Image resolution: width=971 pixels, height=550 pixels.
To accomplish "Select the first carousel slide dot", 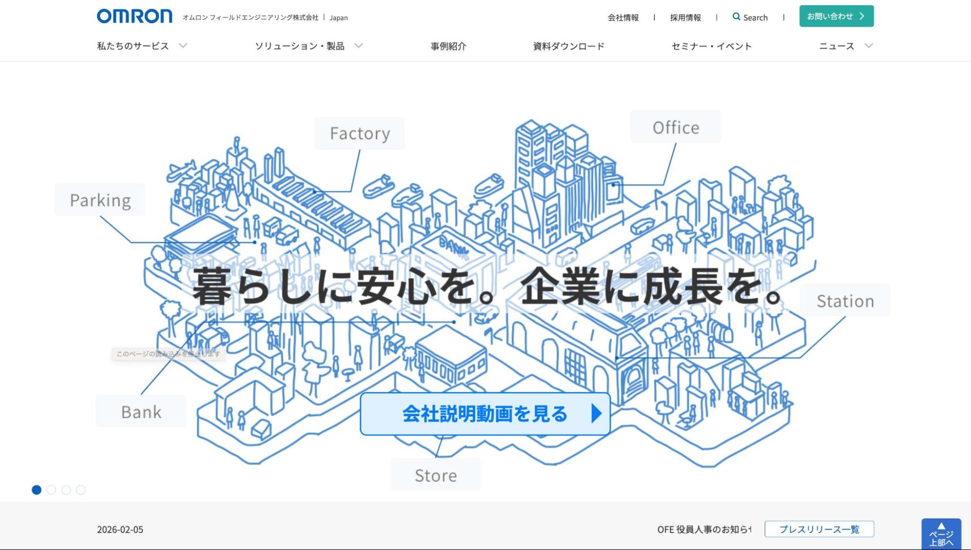I will point(36,490).
